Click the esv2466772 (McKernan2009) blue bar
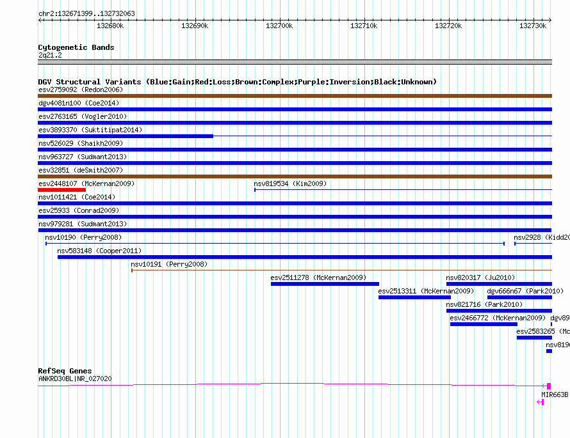This screenshot has width=570, height=438. tap(484, 324)
